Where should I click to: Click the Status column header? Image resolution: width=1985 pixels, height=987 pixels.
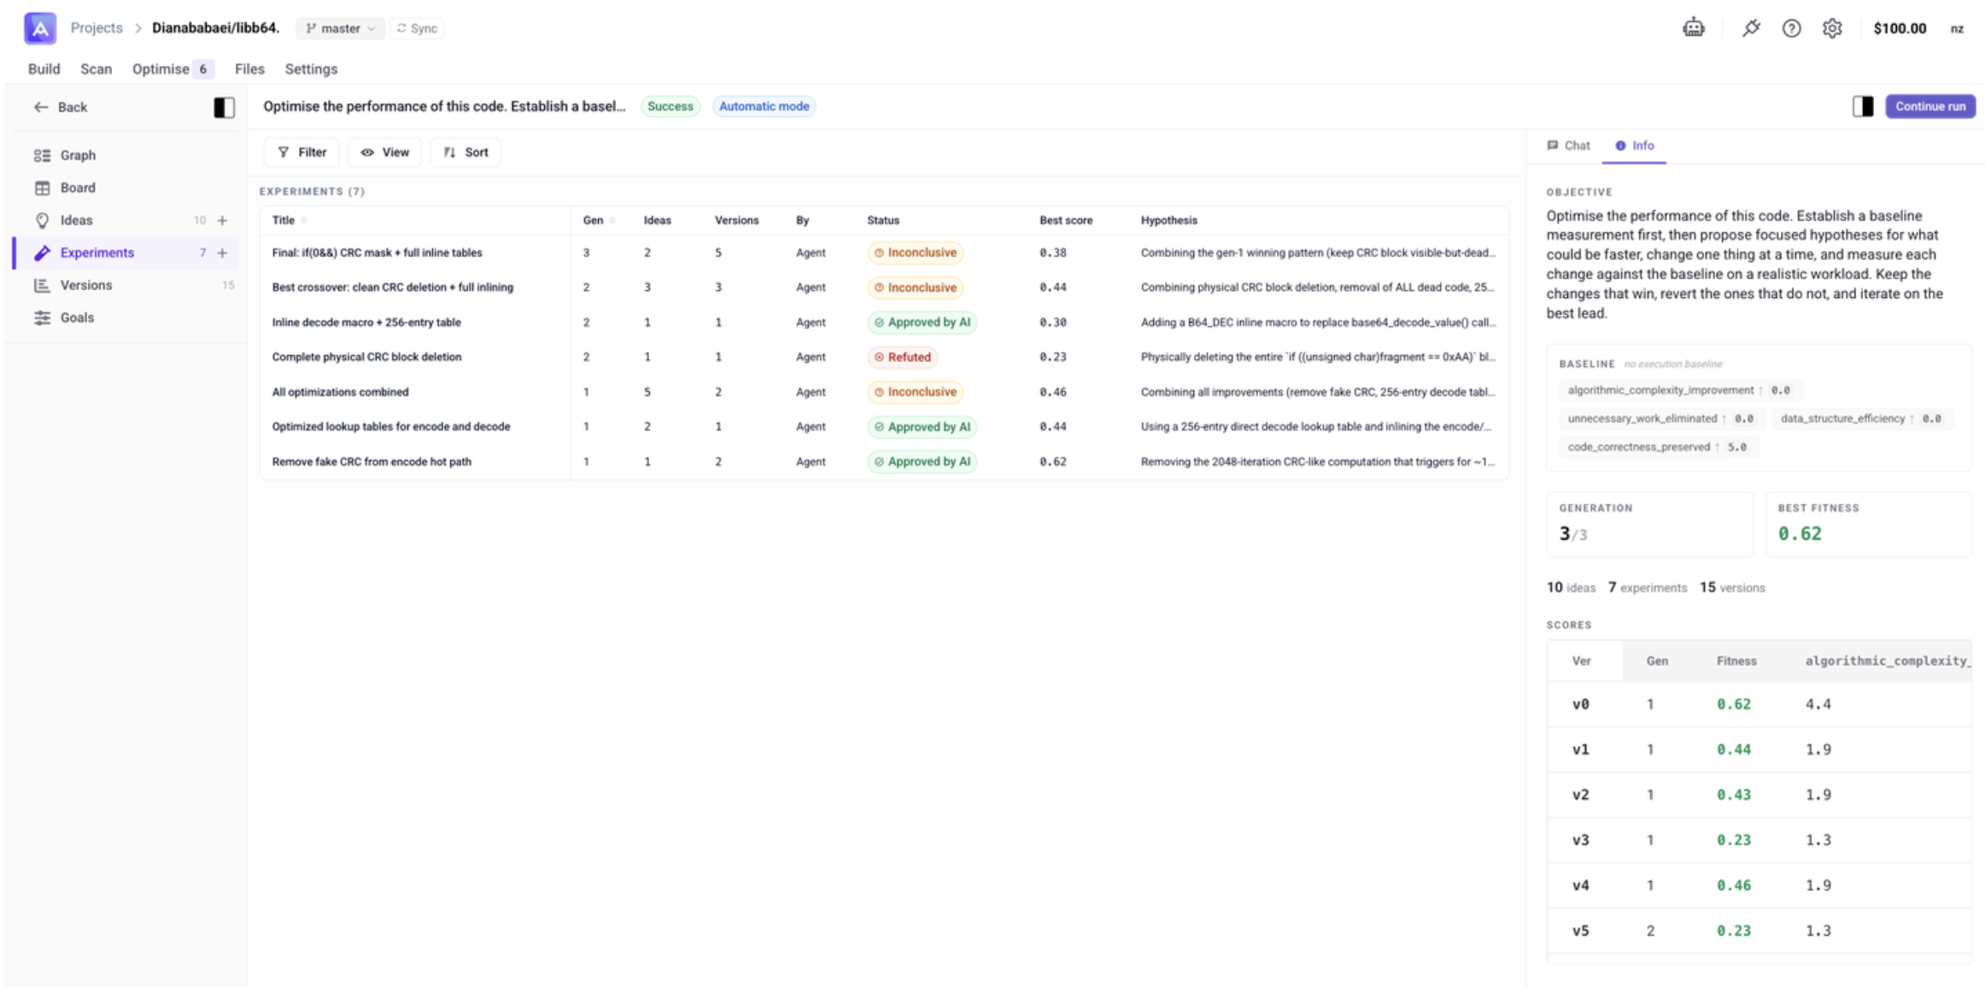(882, 219)
